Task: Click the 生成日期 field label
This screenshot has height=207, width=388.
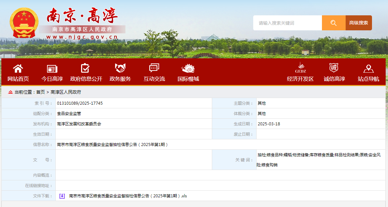Action: pyautogui.click(x=243, y=124)
